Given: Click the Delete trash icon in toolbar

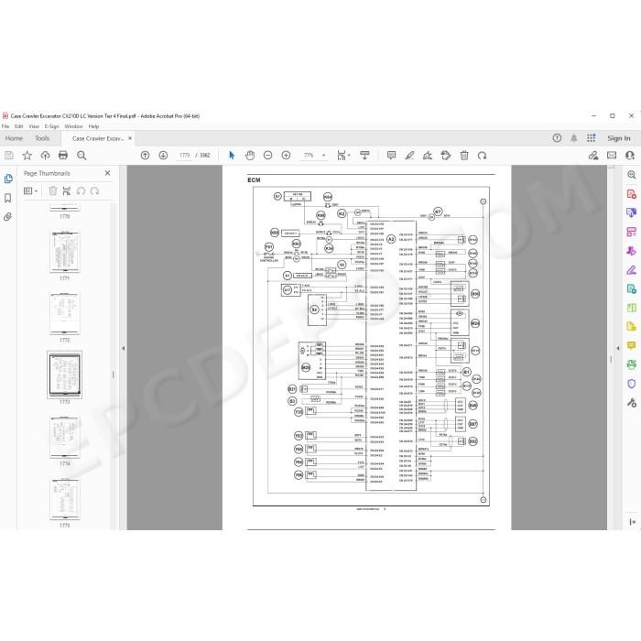Looking at the screenshot, I should pyautogui.click(x=464, y=156).
